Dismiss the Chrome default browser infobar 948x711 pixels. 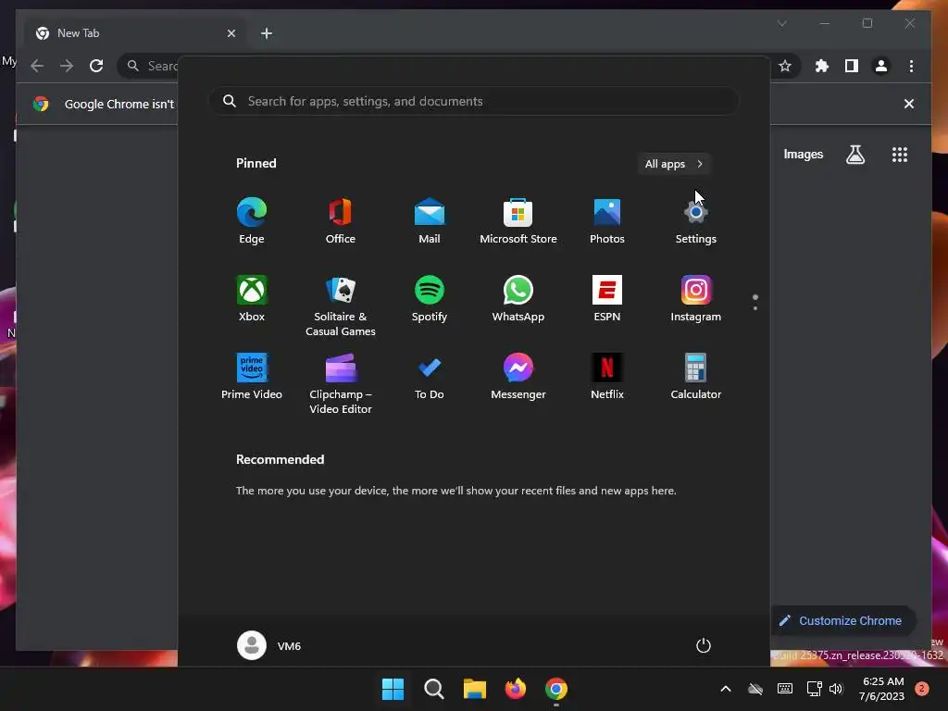[x=909, y=104]
